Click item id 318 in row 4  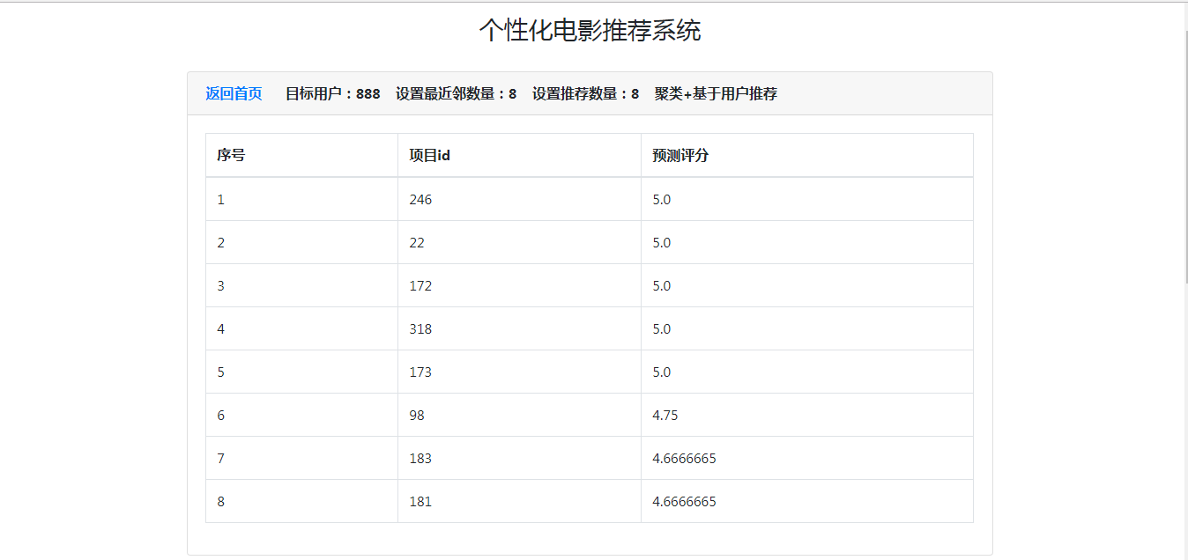(420, 328)
